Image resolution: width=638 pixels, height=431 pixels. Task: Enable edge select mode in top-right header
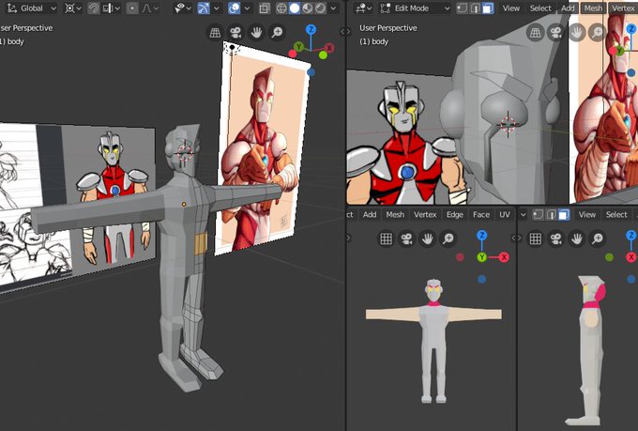point(475,8)
